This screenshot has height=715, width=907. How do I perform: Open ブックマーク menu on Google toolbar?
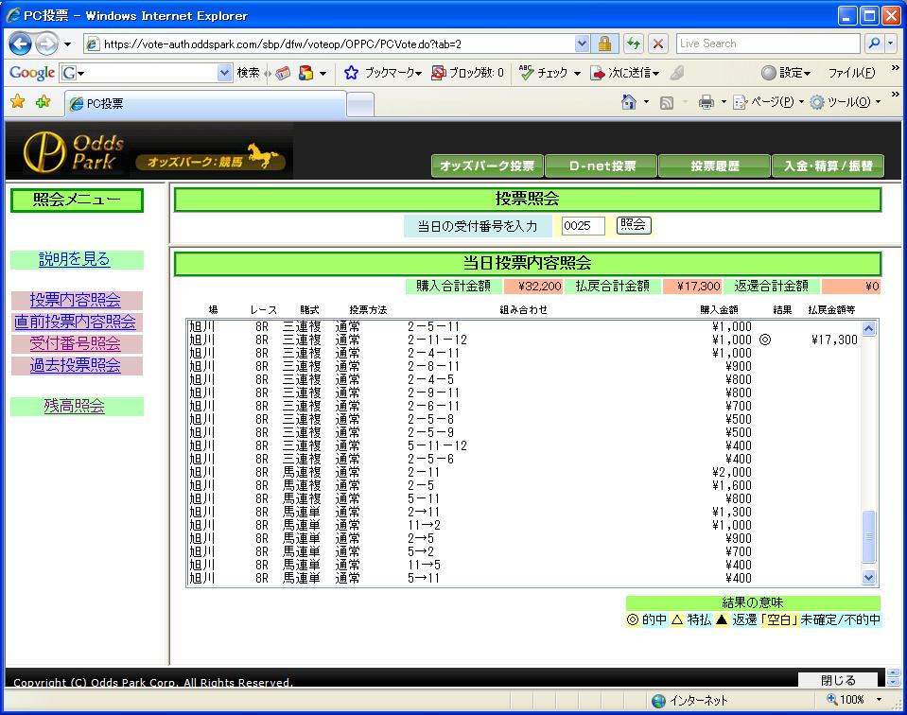coord(392,73)
